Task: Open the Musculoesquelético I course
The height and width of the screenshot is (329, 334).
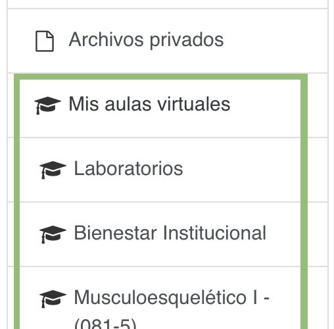Action: click(172, 297)
